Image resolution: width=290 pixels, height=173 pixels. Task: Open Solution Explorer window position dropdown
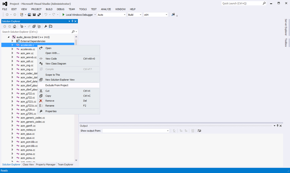pos(69,21)
